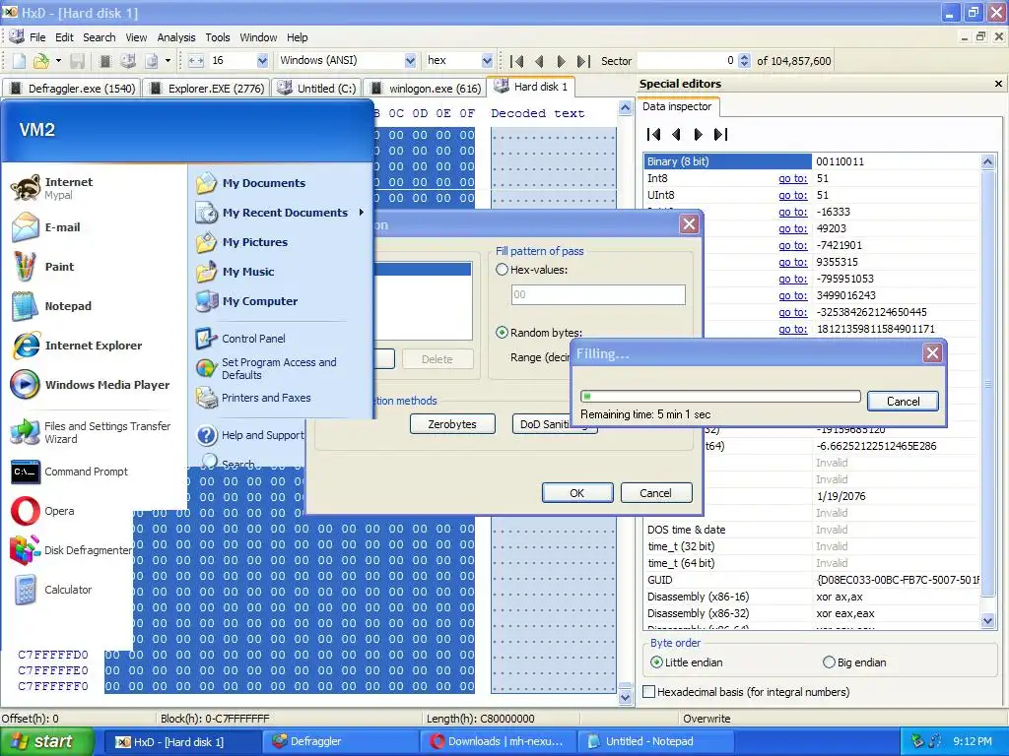Open the File menu

[37, 37]
